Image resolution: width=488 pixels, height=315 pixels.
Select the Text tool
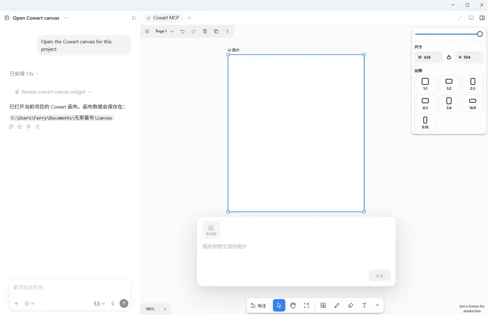364,306
